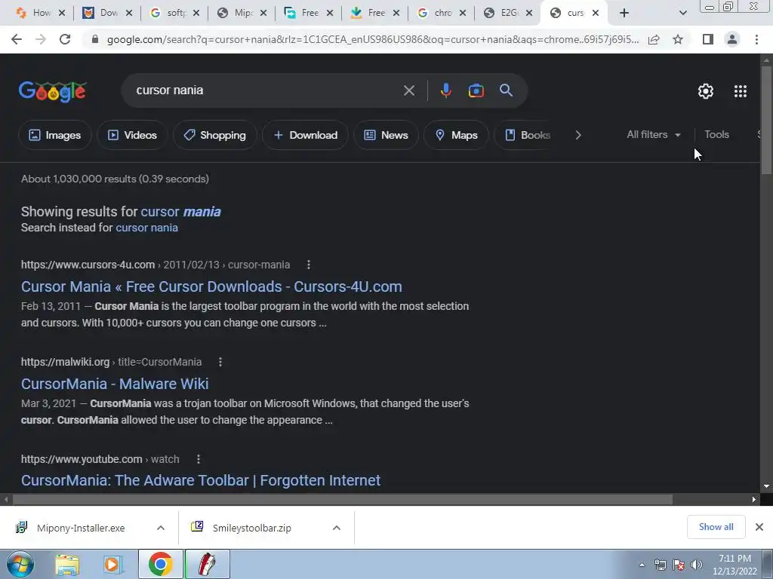Click the address bar URL

click(373, 39)
